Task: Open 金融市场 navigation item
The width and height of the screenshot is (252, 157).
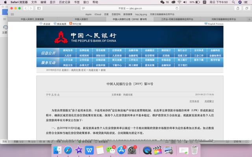Action: 133,50
